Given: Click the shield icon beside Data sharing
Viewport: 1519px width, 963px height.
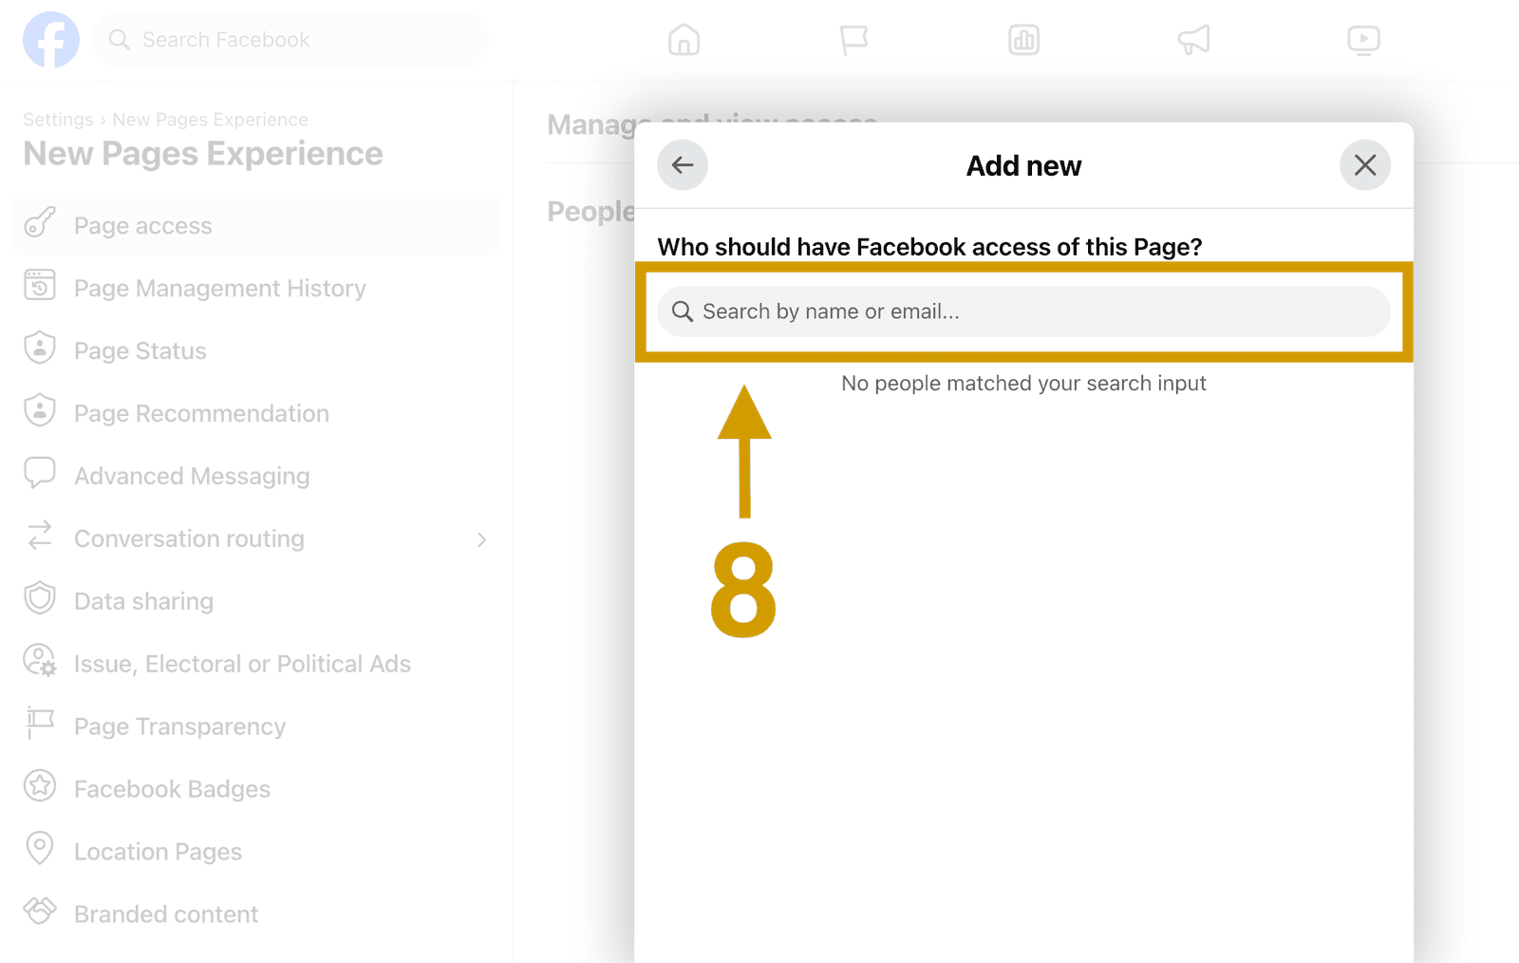Looking at the screenshot, I should click(40, 598).
